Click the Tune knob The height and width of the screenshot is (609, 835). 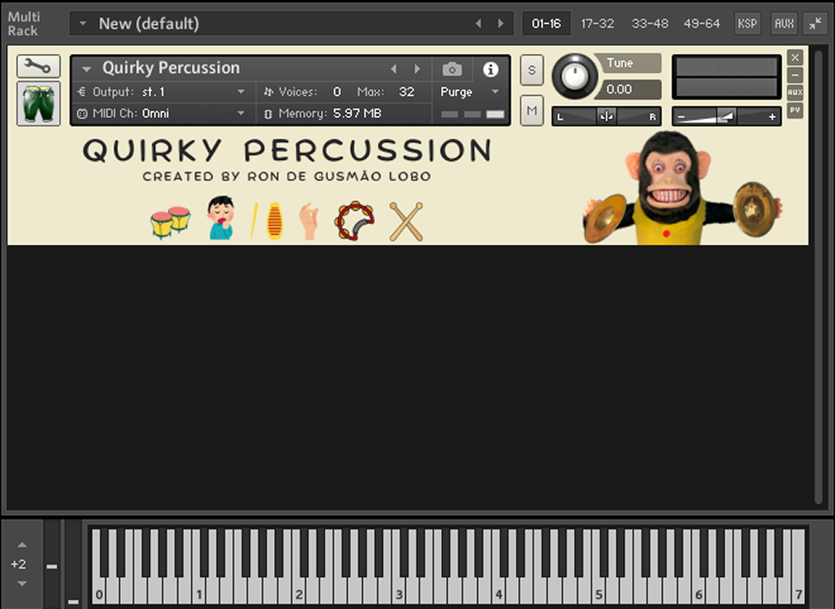(x=575, y=77)
